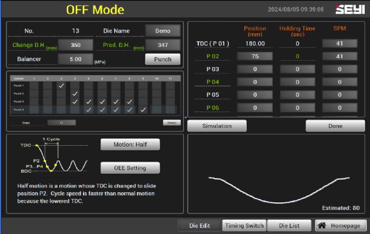Click the P 02 holding time value

(x=297, y=57)
